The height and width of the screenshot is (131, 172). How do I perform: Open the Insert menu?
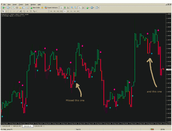15,4
